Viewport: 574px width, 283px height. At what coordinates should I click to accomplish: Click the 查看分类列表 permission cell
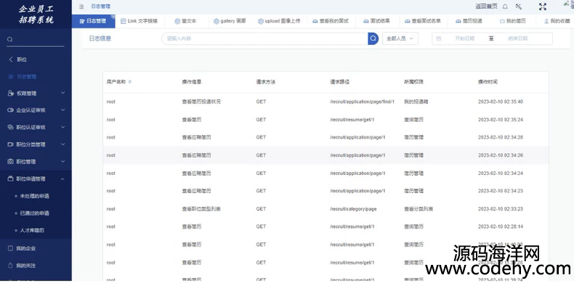coord(419,209)
